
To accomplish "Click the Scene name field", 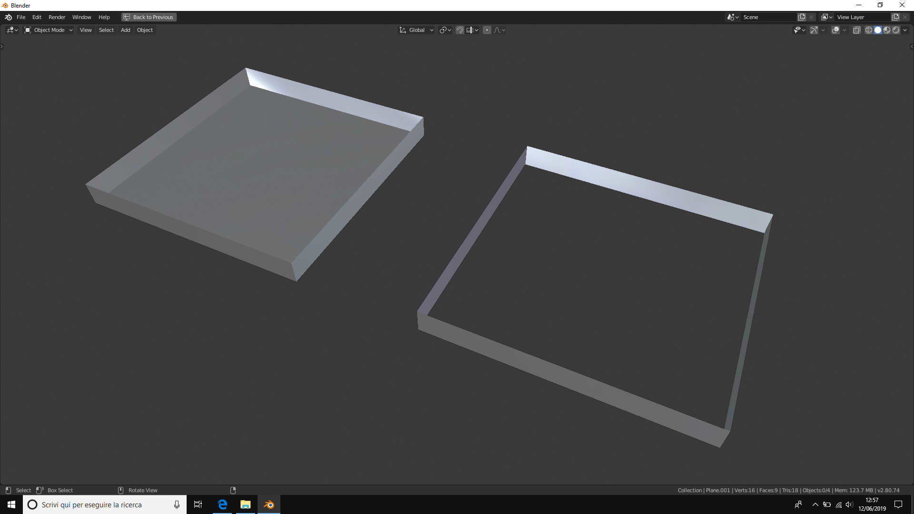I will 769,17.
